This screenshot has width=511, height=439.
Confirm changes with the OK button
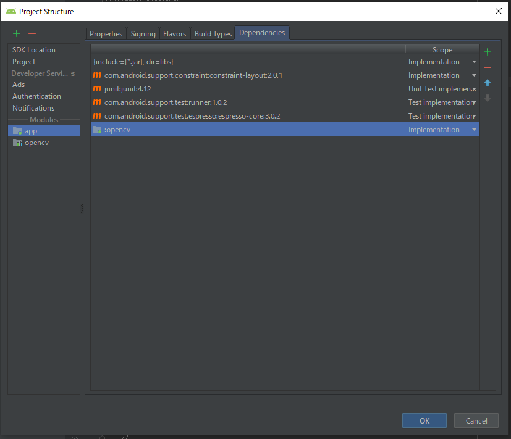424,420
